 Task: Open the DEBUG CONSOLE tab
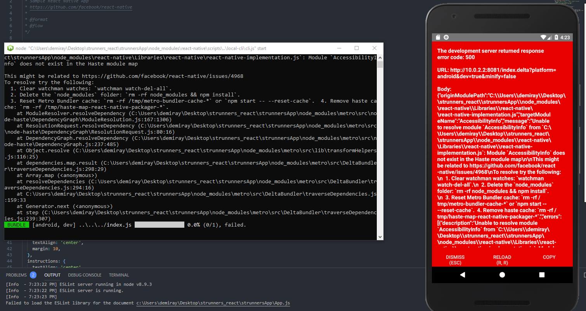coord(85,275)
